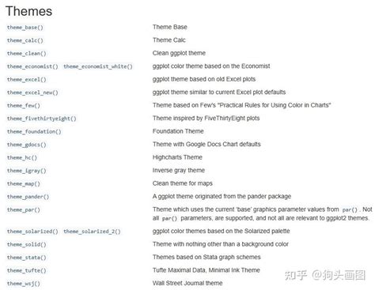Click the theme_few() link

pos(24,106)
